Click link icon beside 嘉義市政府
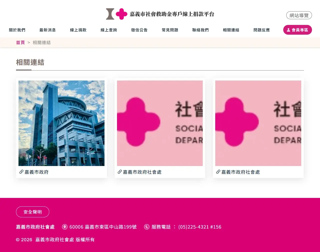 (21, 172)
